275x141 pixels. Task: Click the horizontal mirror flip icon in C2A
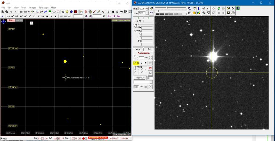pos(86,16)
